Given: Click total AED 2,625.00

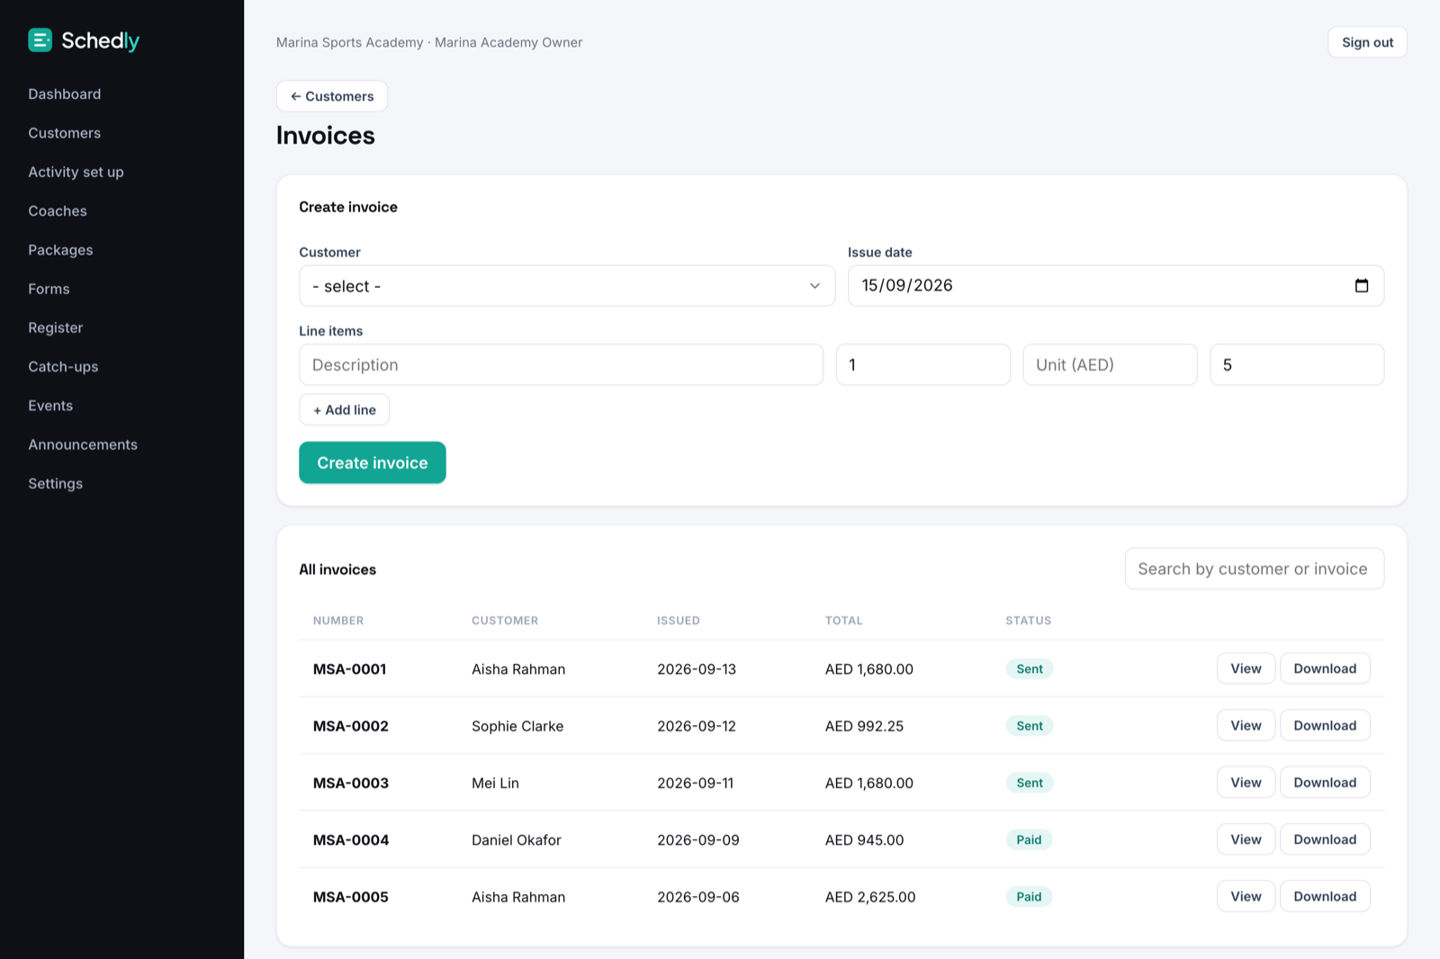Looking at the screenshot, I should pyautogui.click(x=870, y=897).
